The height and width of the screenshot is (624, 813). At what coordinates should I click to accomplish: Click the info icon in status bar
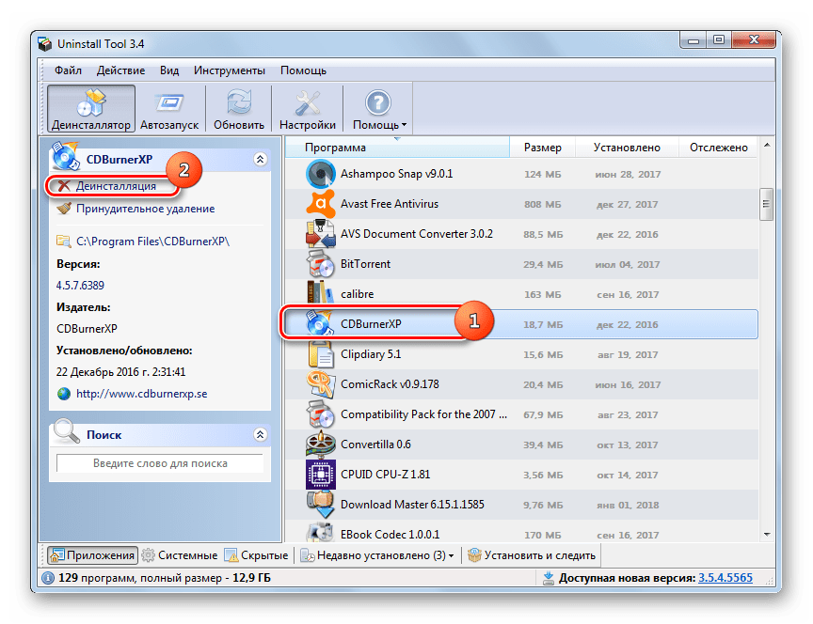(x=48, y=578)
